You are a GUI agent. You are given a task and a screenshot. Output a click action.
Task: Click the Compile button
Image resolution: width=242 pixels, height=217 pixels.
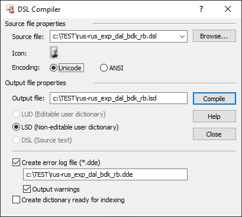coord(214,99)
